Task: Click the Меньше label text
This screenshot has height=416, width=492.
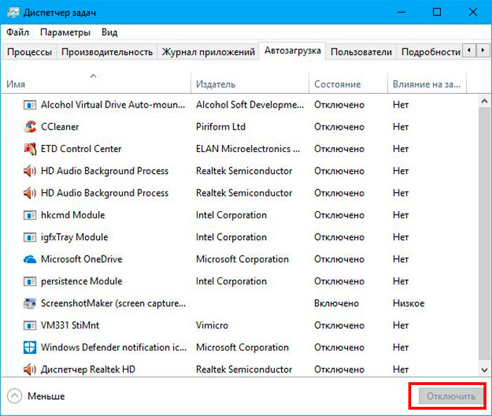Action: [x=46, y=396]
